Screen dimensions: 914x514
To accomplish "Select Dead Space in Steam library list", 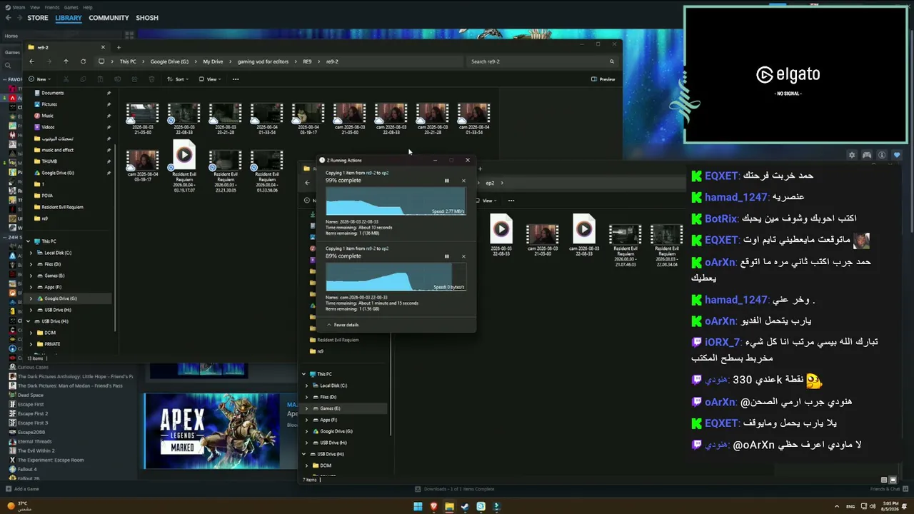I will [31, 395].
